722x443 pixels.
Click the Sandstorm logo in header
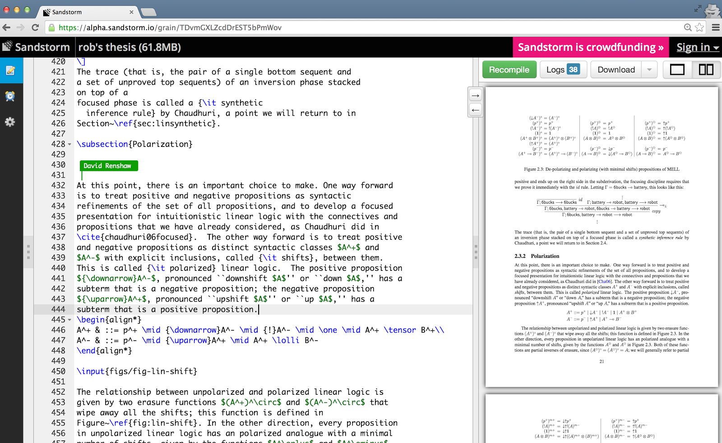tap(36, 47)
